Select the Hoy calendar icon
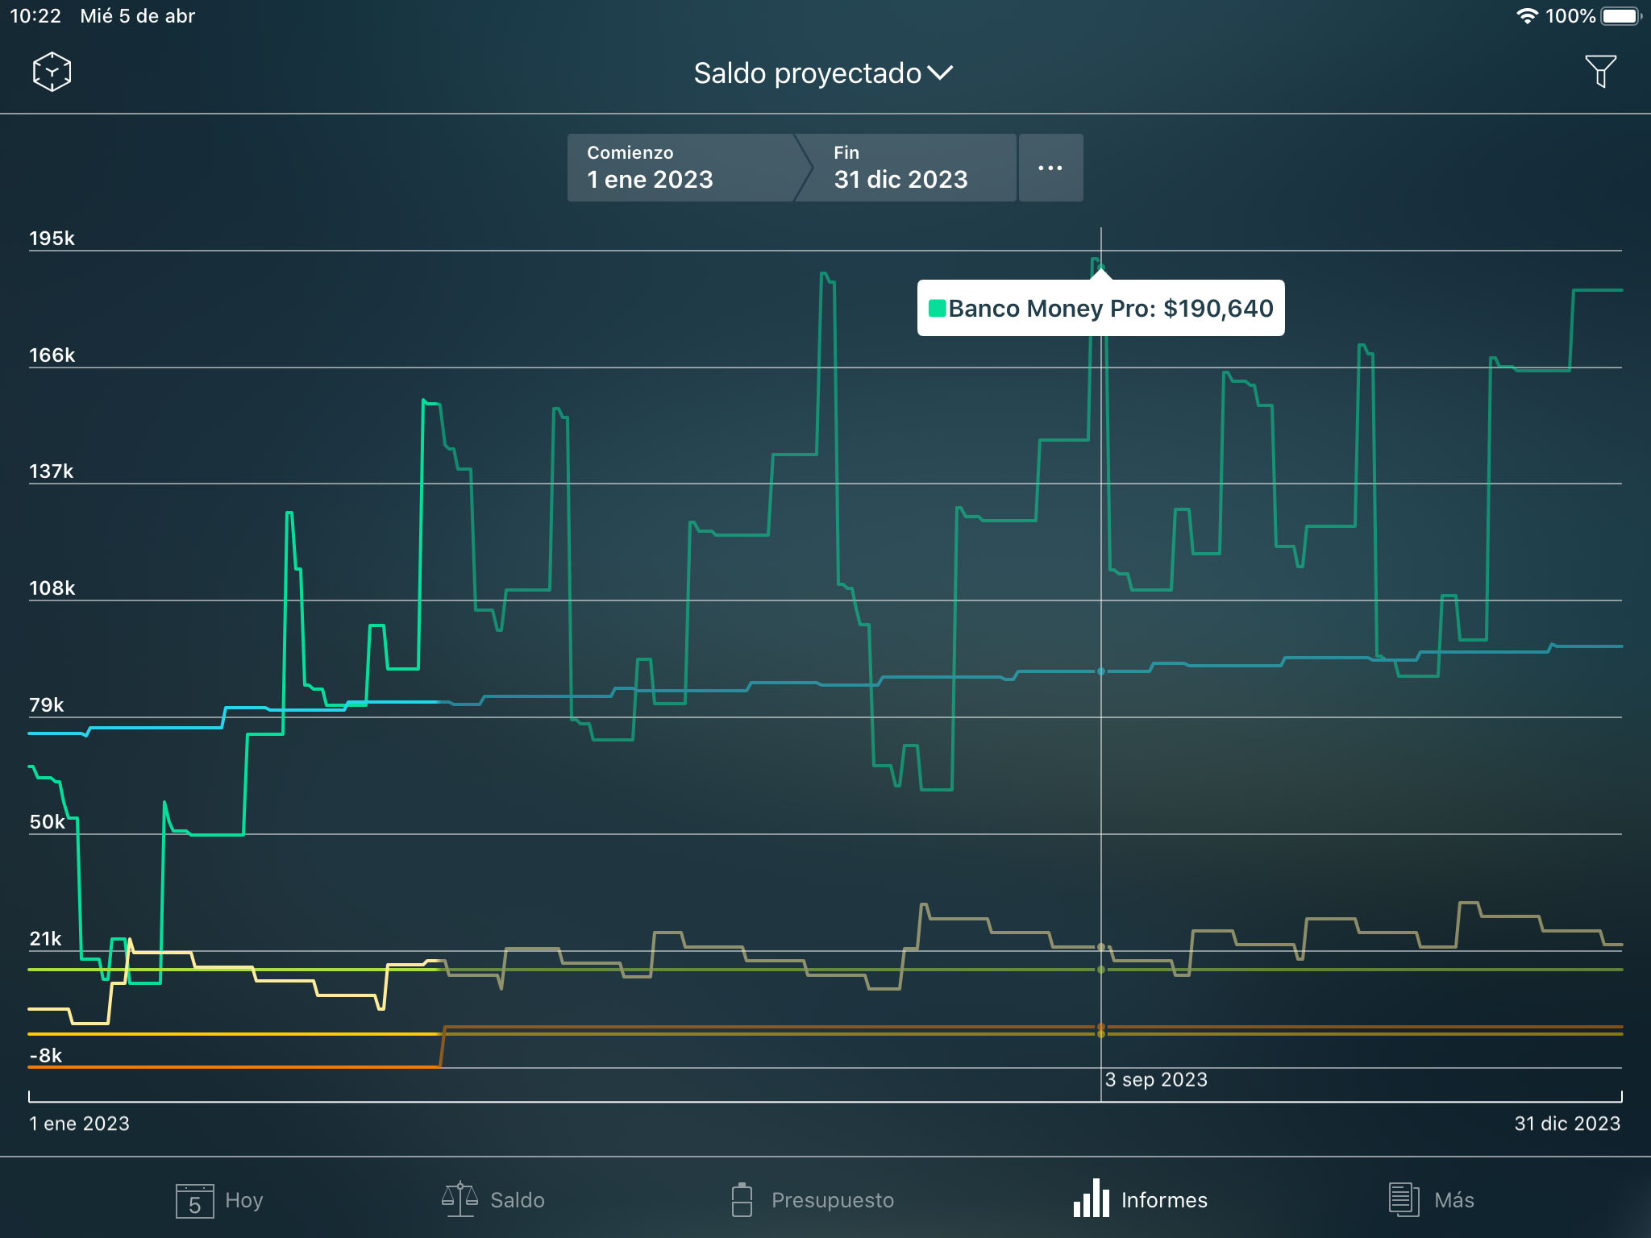Screen dimensions: 1651x1238 pyautogui.click(x=196, y=1199)
